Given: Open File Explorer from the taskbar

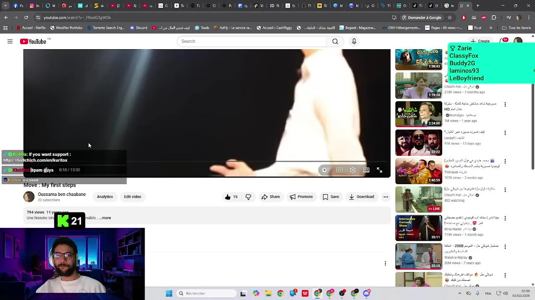Looking at the screenshot, I should coord(268,293).
